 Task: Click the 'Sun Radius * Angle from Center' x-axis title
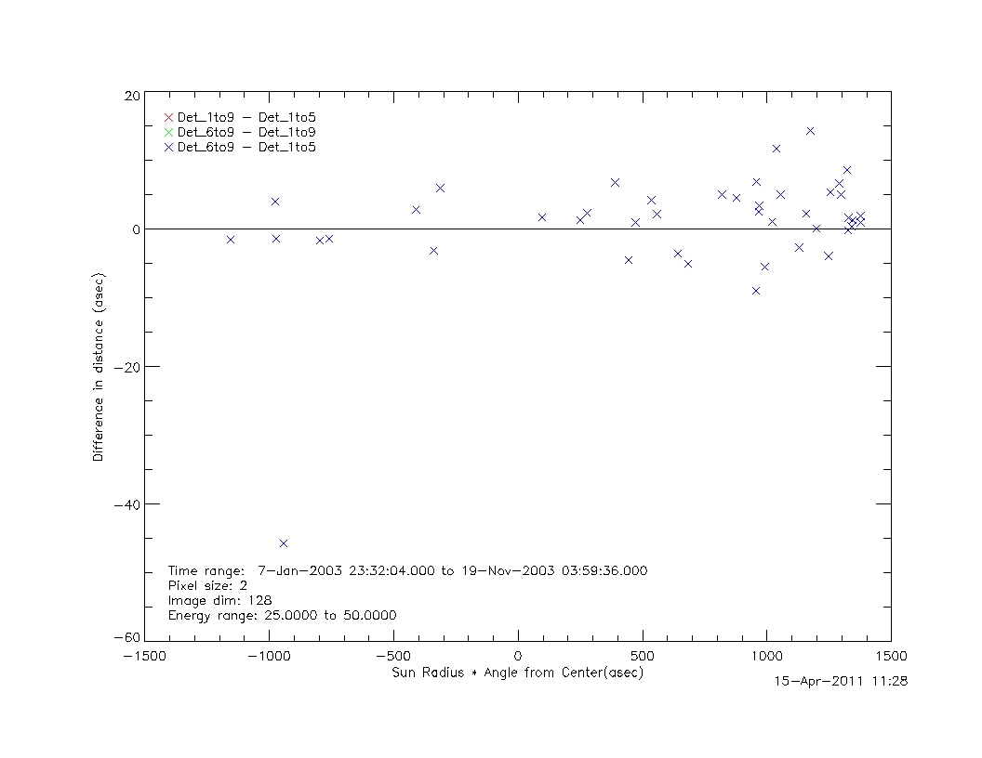pyautogui.click(x=517, y=673)
